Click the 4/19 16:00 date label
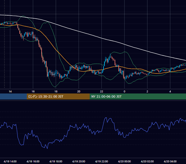The height and width of the screenshot is (164, 186). coord(33,161)
